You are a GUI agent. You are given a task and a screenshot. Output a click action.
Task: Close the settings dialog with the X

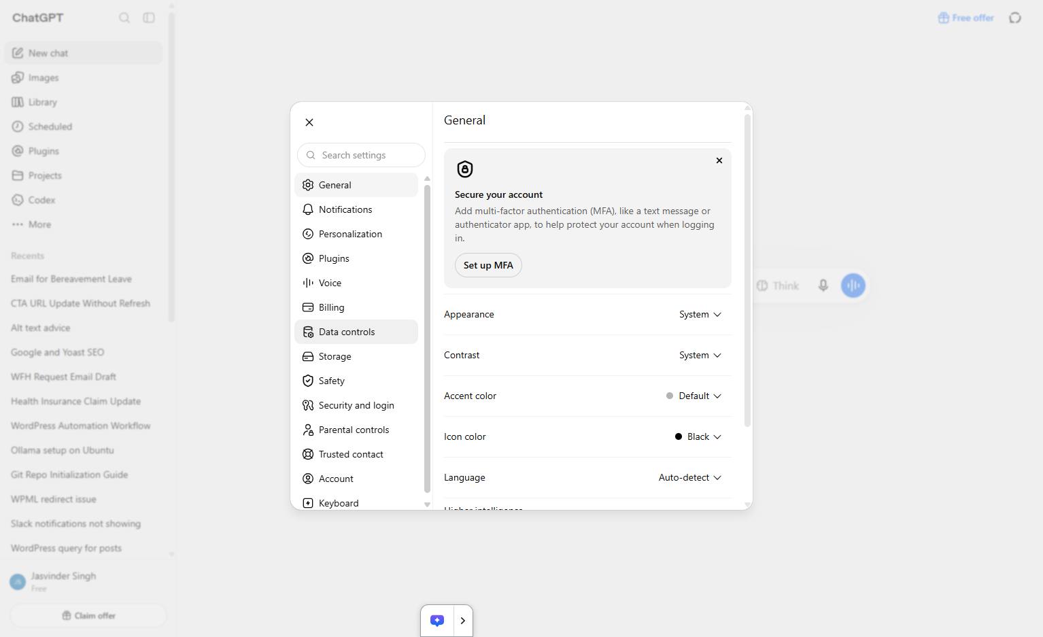(309, 122)
